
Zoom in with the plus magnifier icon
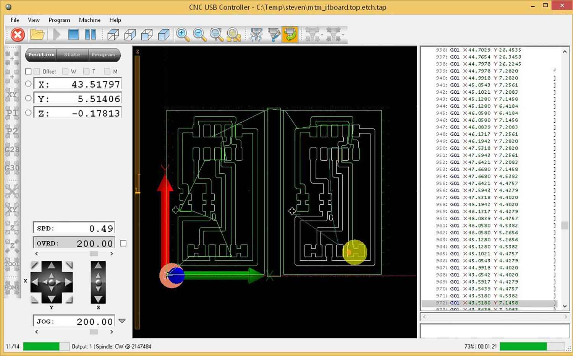click(x=183, y=35)
